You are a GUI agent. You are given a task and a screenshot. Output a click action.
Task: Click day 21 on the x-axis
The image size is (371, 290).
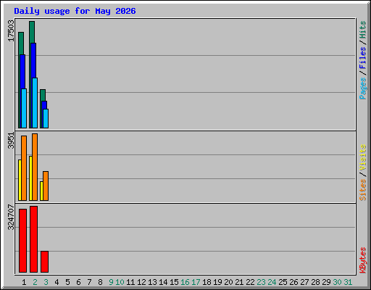coord(239,282)
